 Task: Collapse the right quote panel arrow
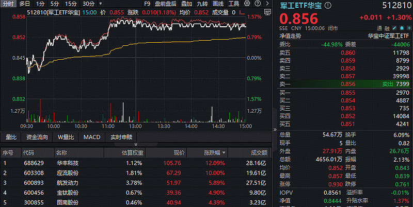275,130
